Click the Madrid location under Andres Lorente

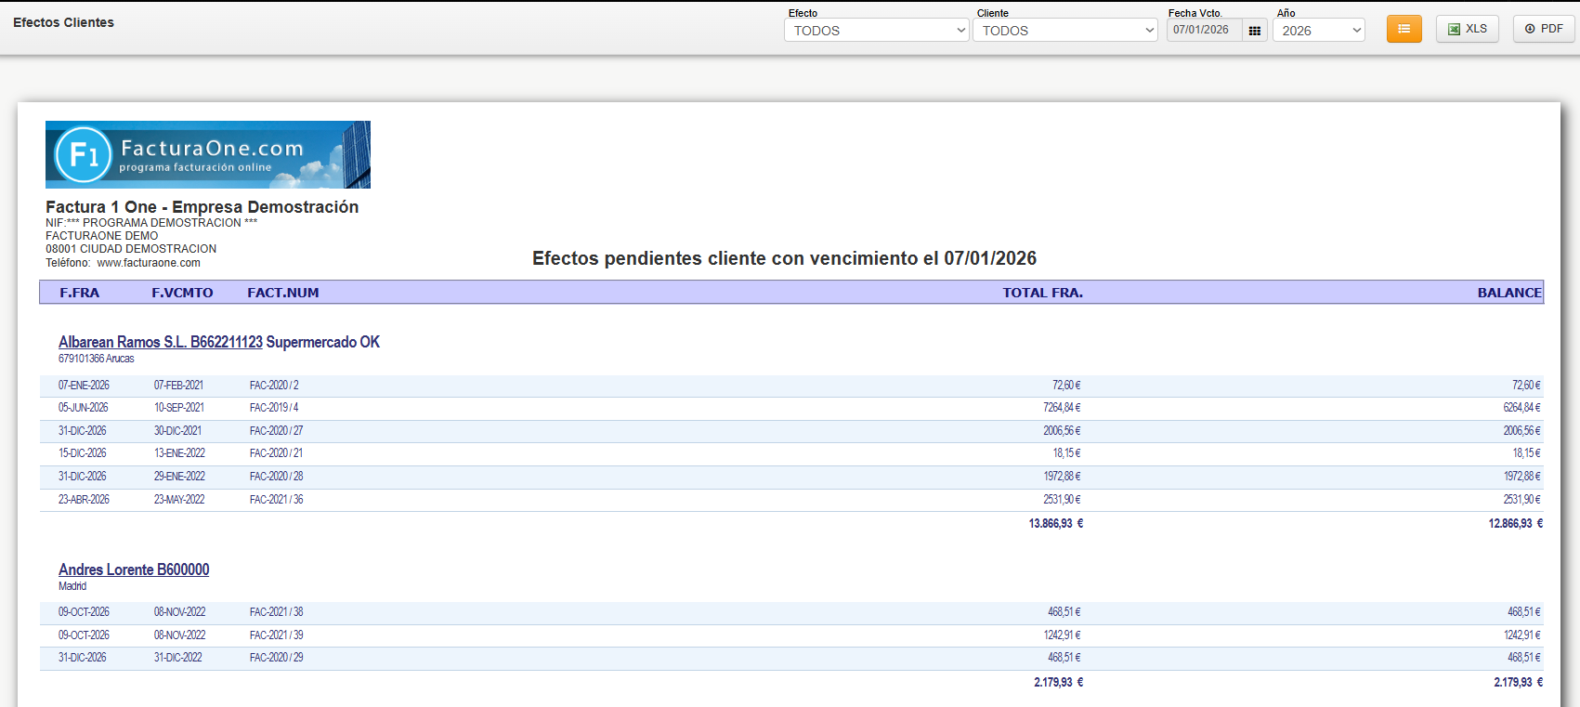[x=72, y=586]
